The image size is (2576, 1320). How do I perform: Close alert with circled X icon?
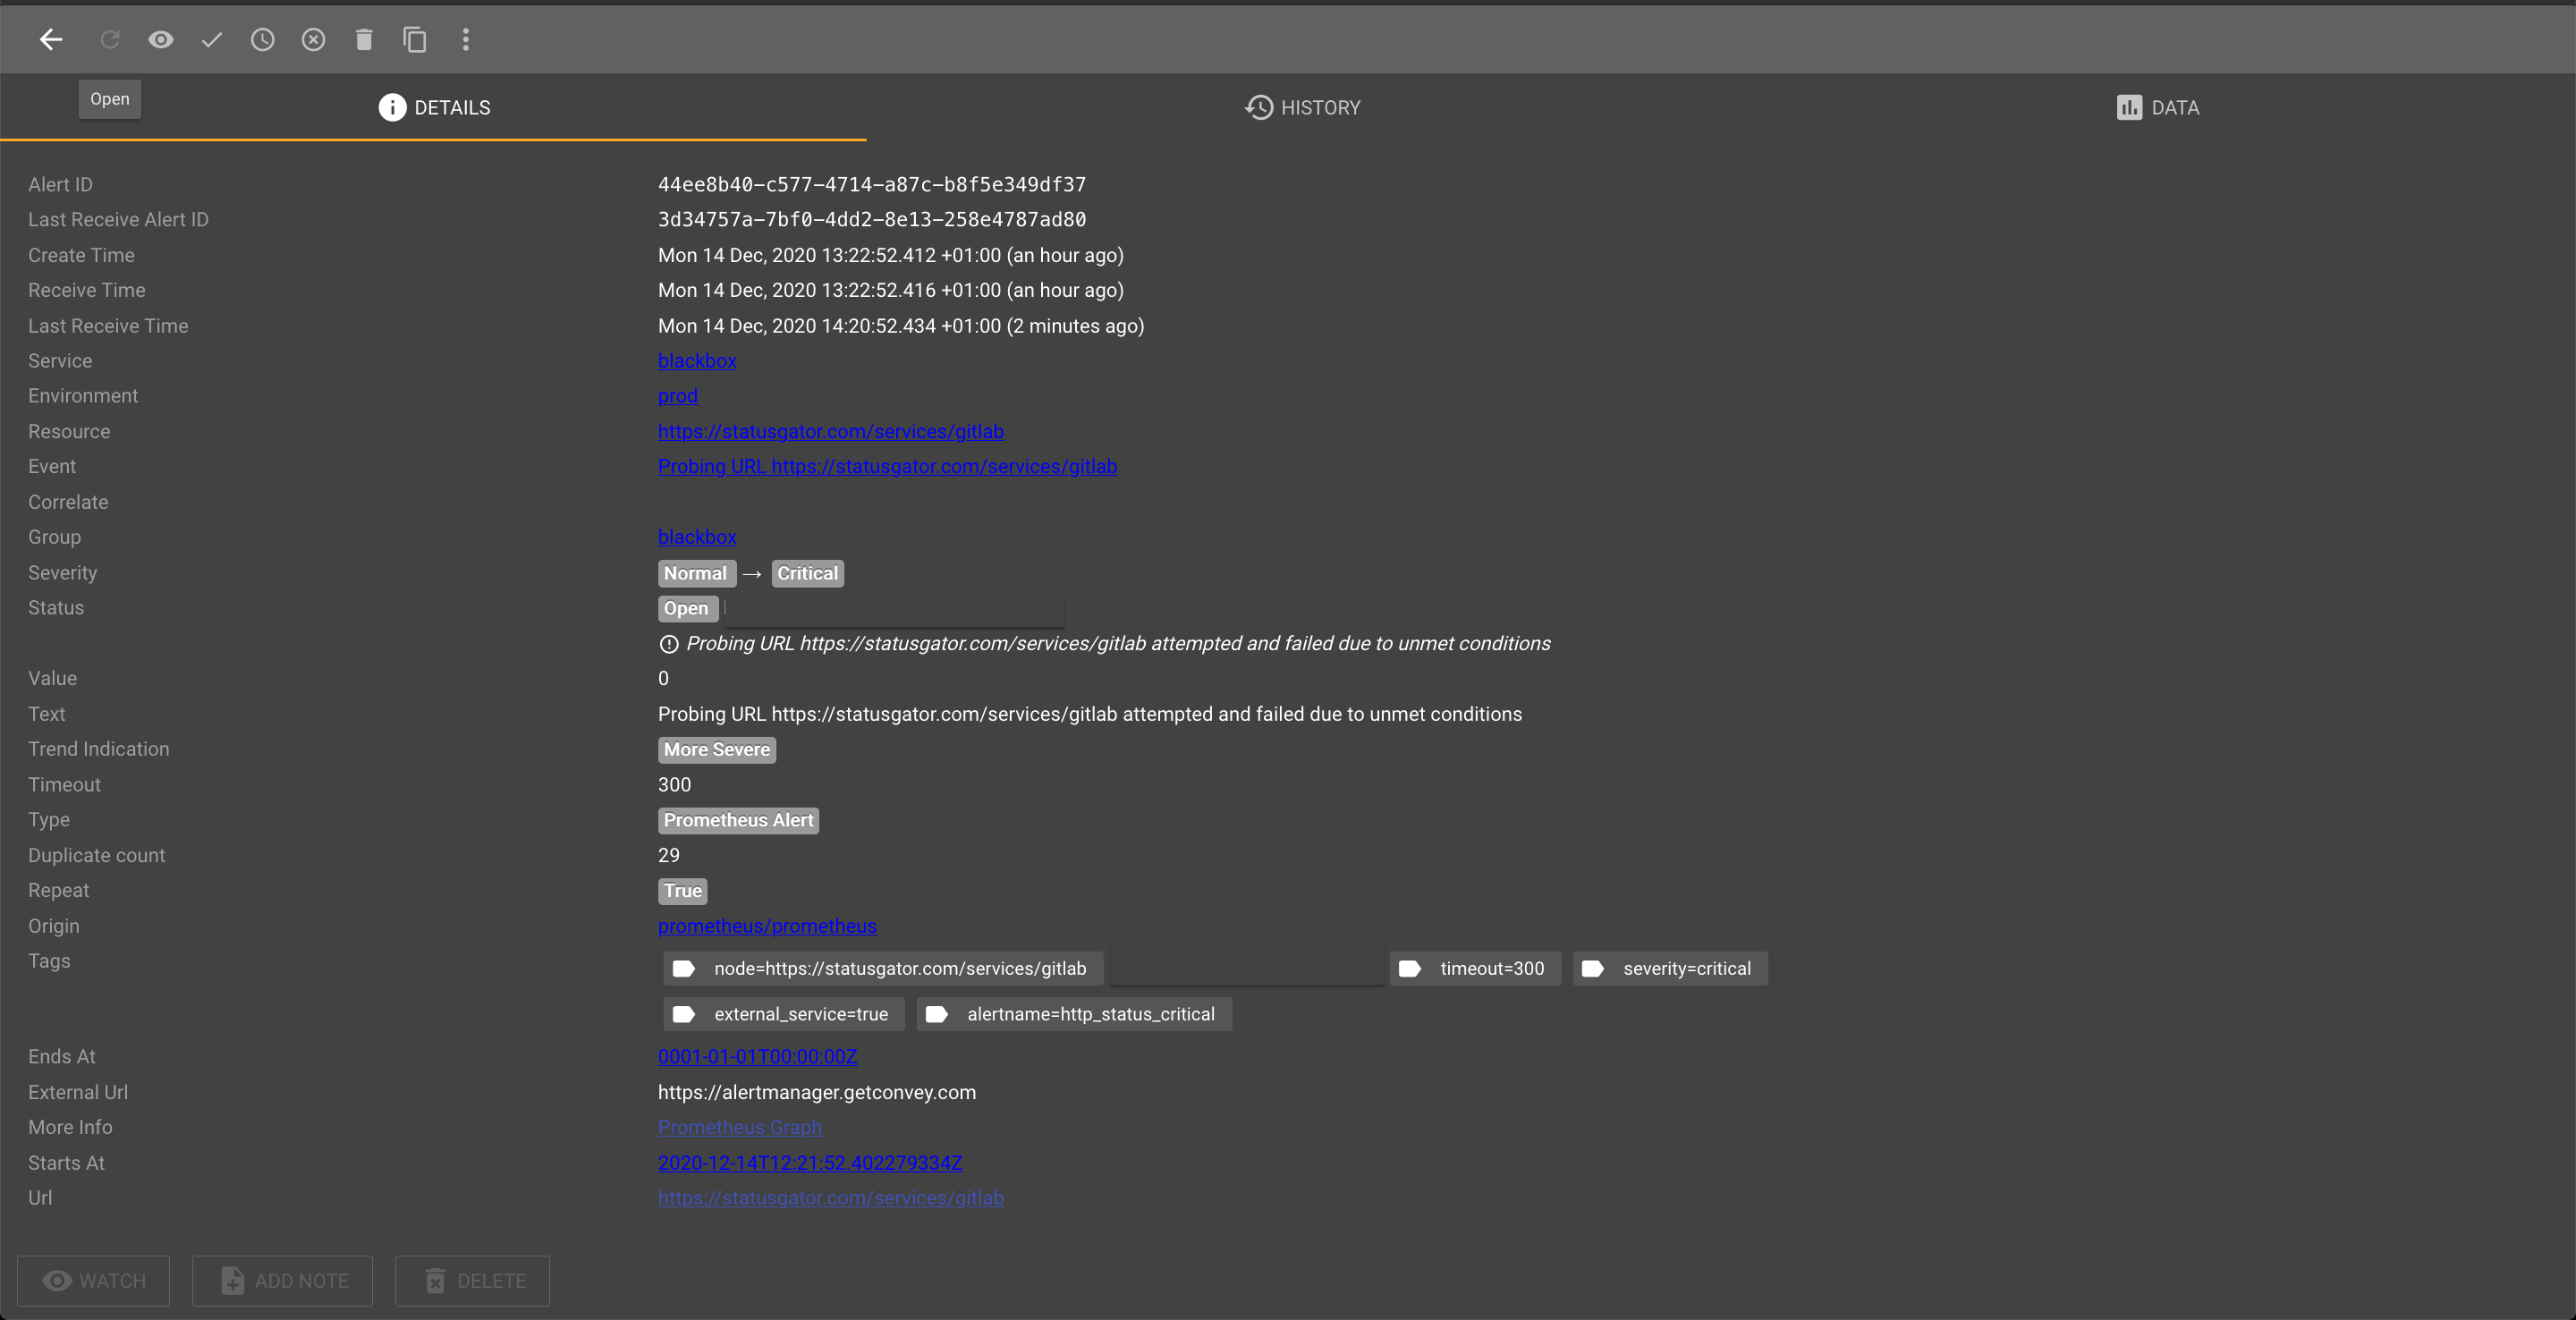click(313, 39)
